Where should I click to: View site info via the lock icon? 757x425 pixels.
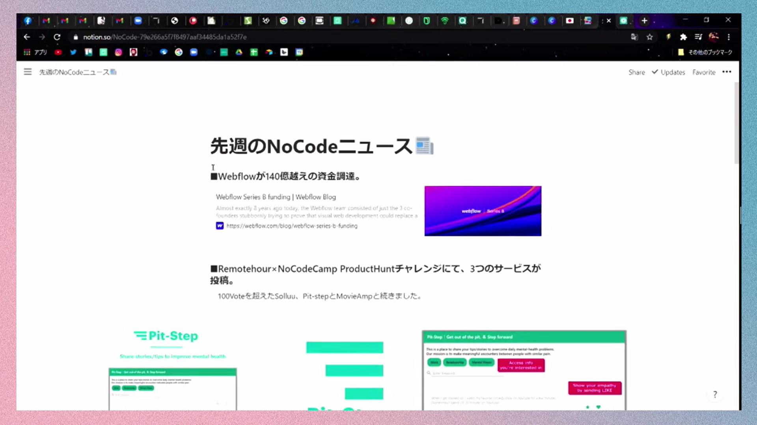pos(76,37)
